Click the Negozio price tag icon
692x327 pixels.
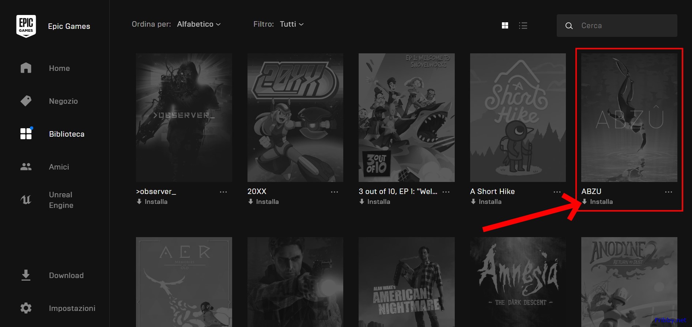(x=26, y=101)
